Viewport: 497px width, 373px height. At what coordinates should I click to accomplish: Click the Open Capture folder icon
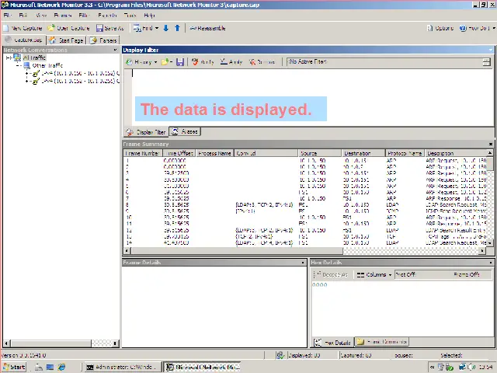pyautogui.click(x=51, y=28)
